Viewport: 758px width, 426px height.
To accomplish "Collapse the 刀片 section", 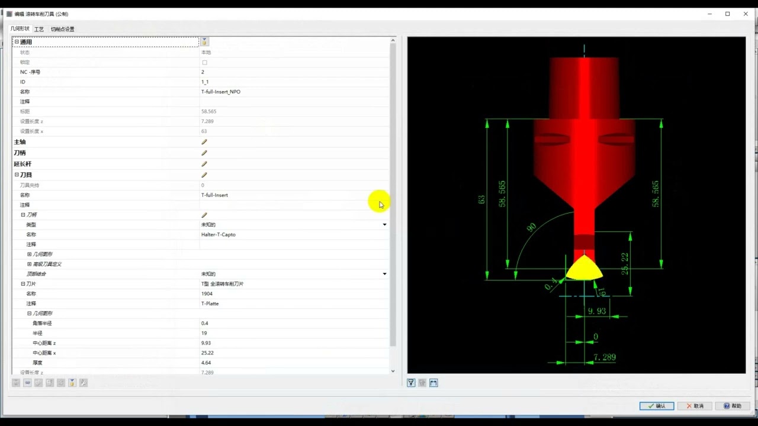I will click(x=23, y=284).
